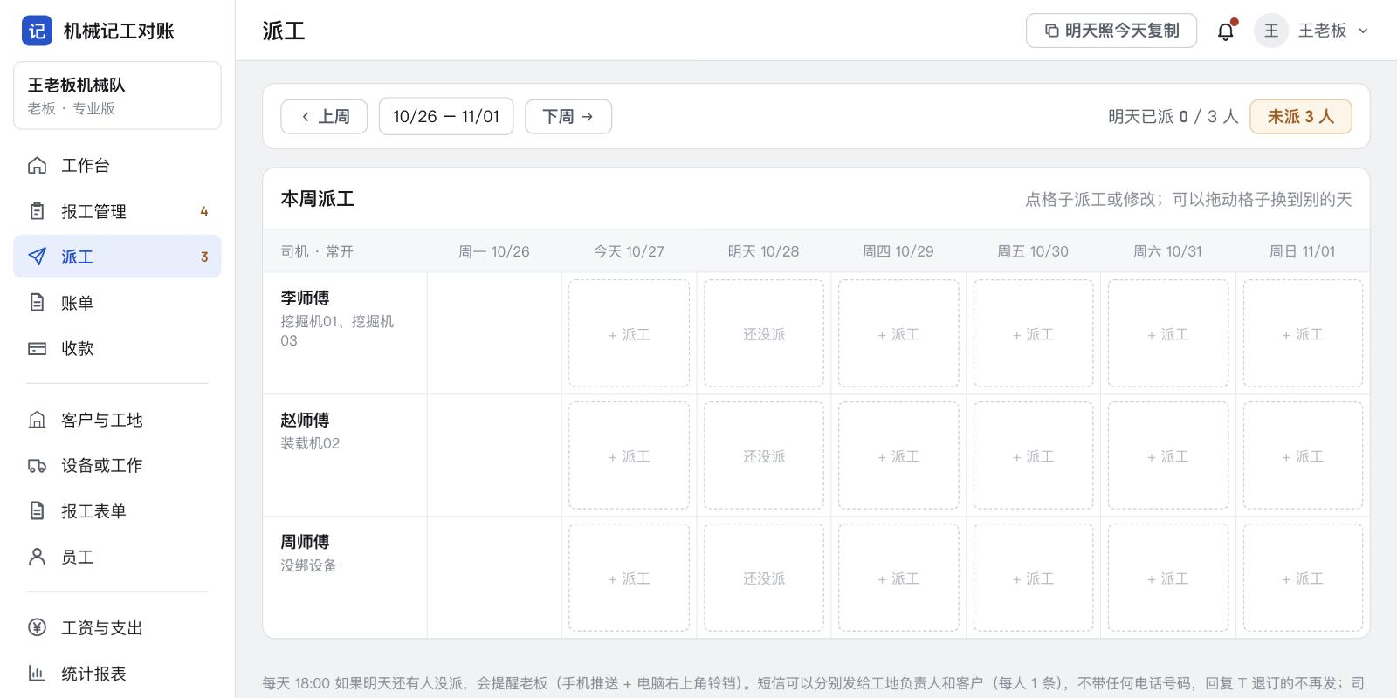The width and height of the screenshot is (1397, 698).
Task: Go to previous week with 上周
Action: [x=324, y=117]
